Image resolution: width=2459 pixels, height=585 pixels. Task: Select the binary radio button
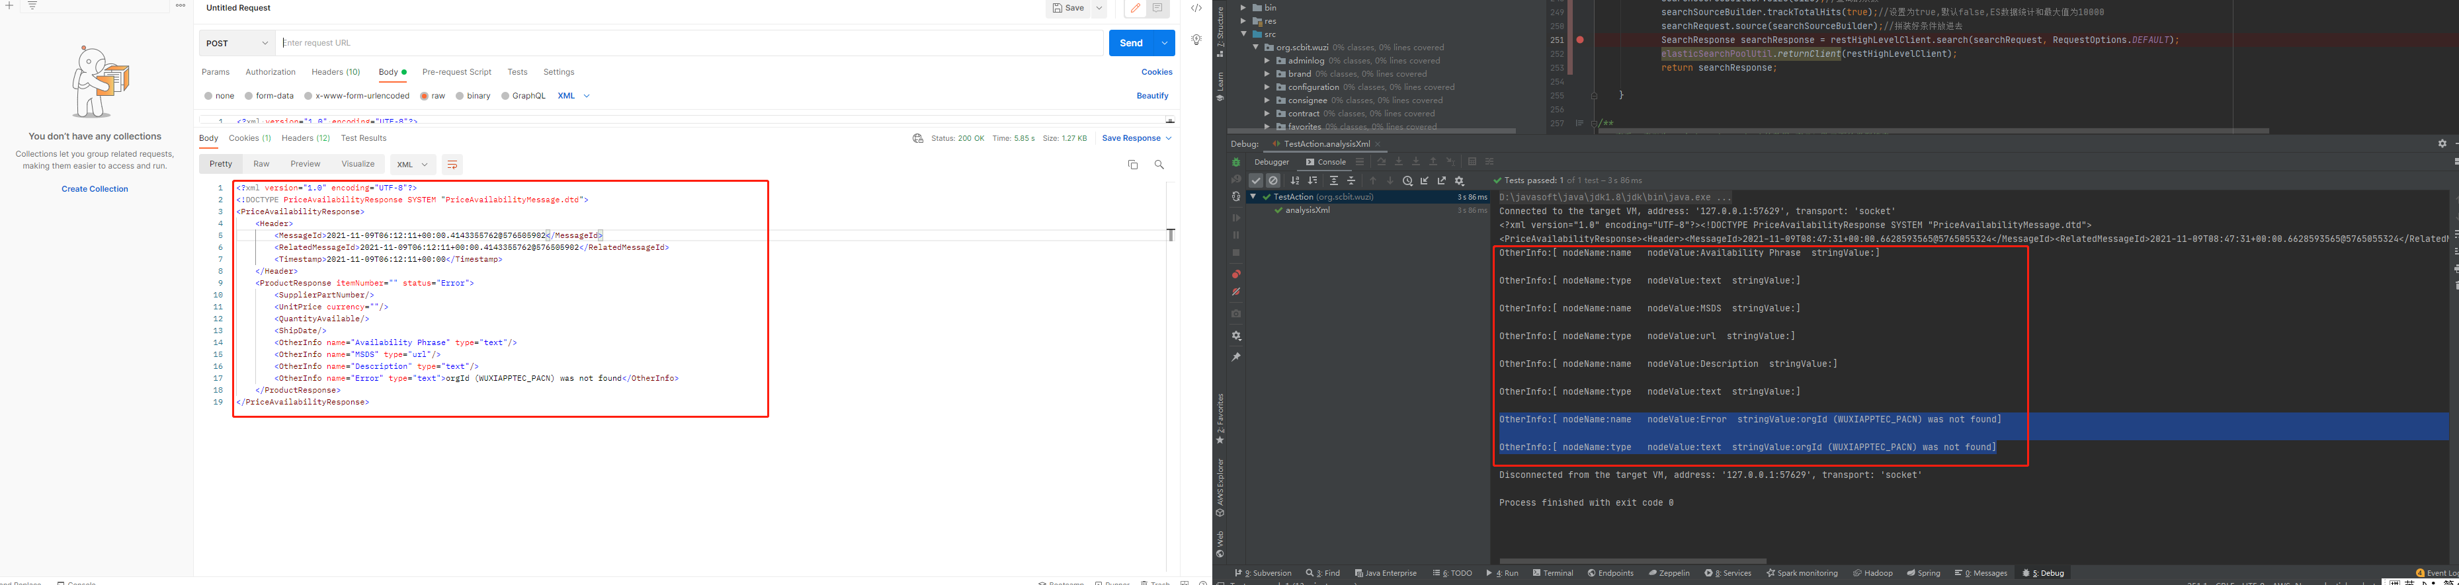[x=459, y=95]
